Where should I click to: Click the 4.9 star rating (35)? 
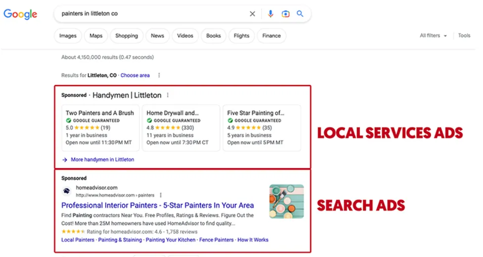coord(250,128)
